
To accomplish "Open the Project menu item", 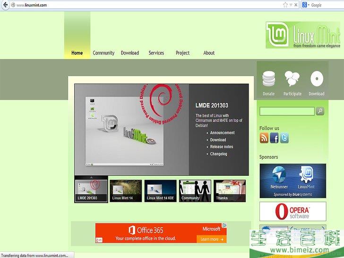I will [x=182, y=53].
